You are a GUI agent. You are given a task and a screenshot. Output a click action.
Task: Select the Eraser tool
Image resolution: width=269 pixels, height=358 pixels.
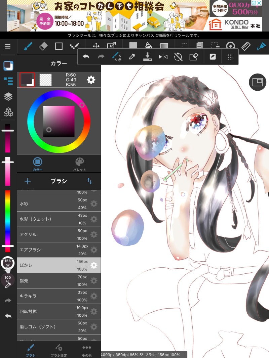tap(43, 46)
